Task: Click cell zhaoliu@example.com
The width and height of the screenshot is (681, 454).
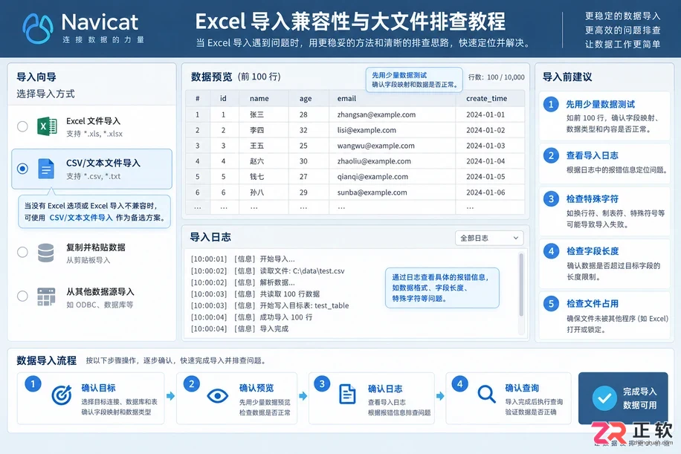Action: tap(374, 161)
